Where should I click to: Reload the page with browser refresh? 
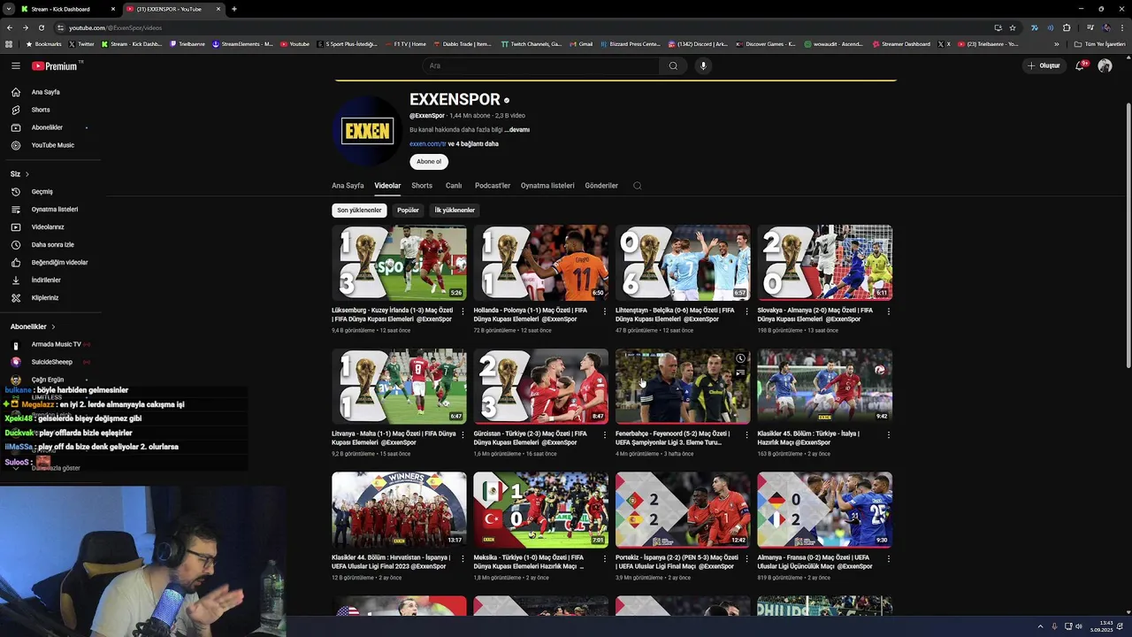[41, 27]
